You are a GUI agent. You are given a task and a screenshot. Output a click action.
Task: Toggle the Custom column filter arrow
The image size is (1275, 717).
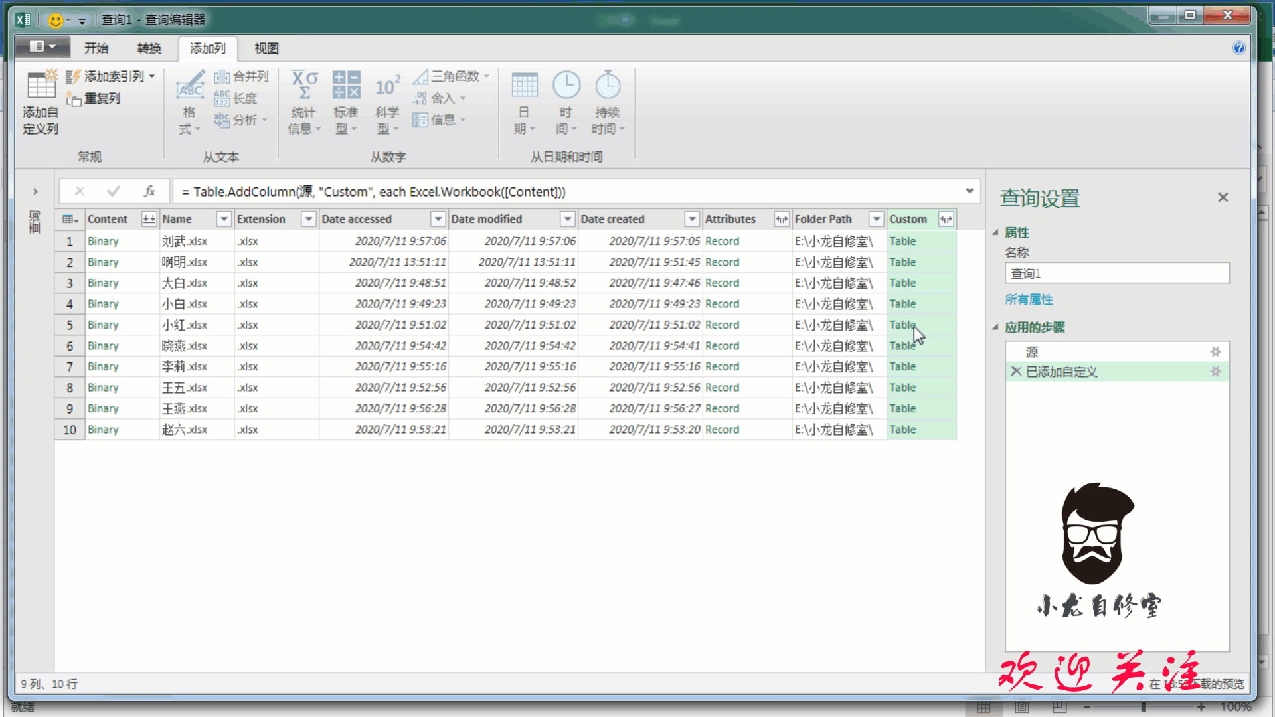pos(946,219)
